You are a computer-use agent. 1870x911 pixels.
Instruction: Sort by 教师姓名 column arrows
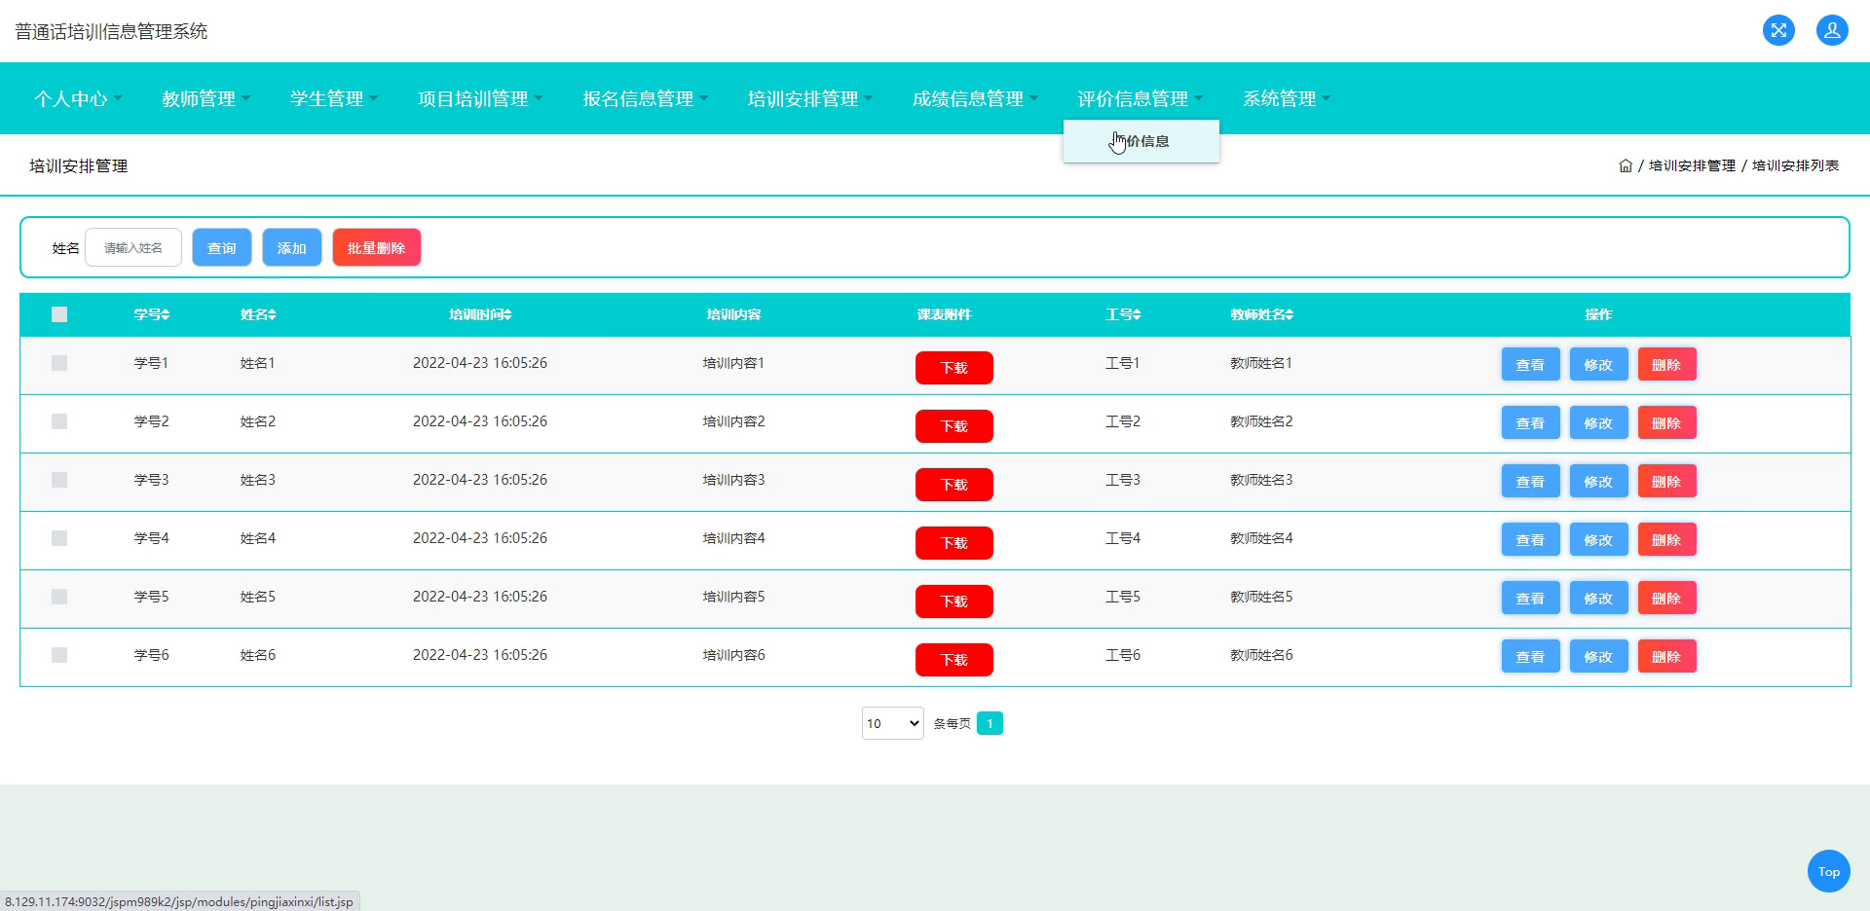click(x=1290, y=314)
